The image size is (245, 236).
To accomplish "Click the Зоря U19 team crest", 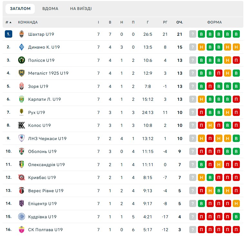I will pos(22,86).
